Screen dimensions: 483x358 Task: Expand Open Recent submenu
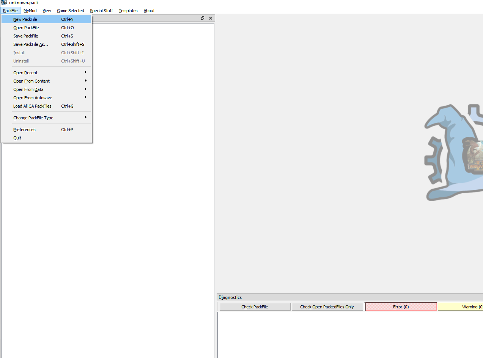pos(46,73)
